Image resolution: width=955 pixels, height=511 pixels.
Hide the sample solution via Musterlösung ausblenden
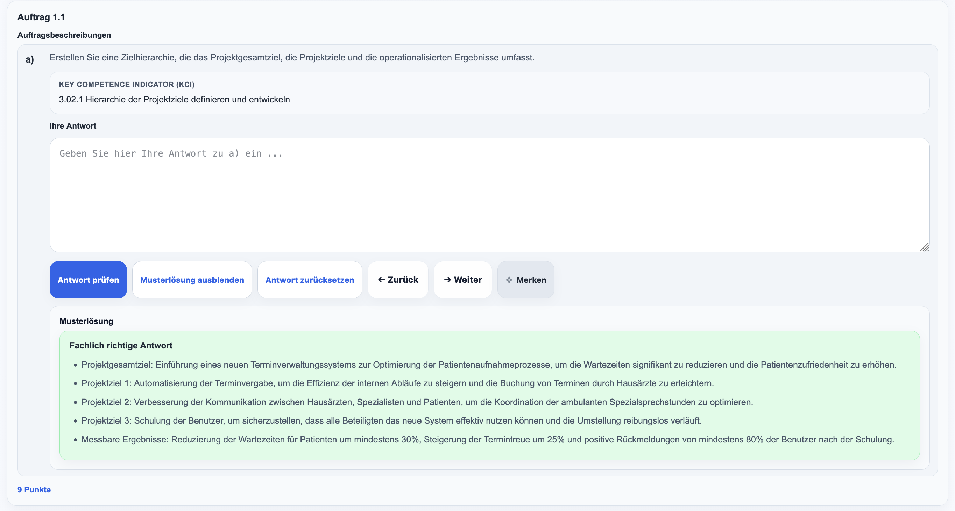tap(192, 280)
